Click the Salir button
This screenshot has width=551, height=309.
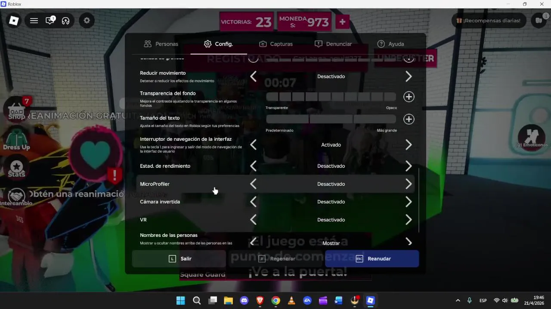point(179,259)
